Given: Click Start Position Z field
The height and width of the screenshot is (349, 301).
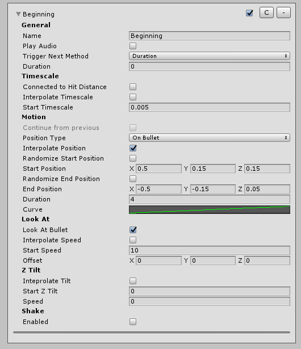Looking at the screenshot, I should coord(267,169).
